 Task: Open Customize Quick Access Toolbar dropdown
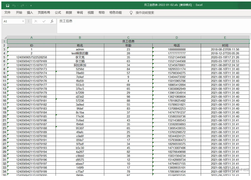click(x=31, y=6)
